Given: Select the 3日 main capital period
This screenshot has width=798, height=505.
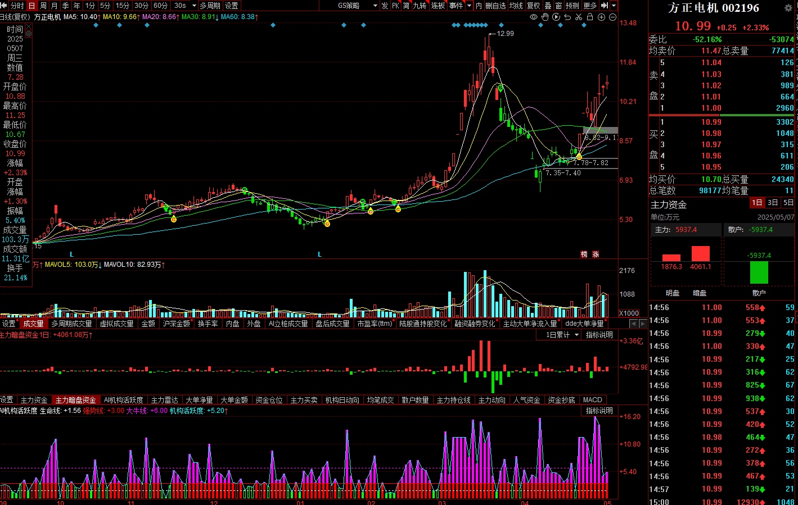Looking at the screenshot, I should pyautogui.click(x=773, y=203).
